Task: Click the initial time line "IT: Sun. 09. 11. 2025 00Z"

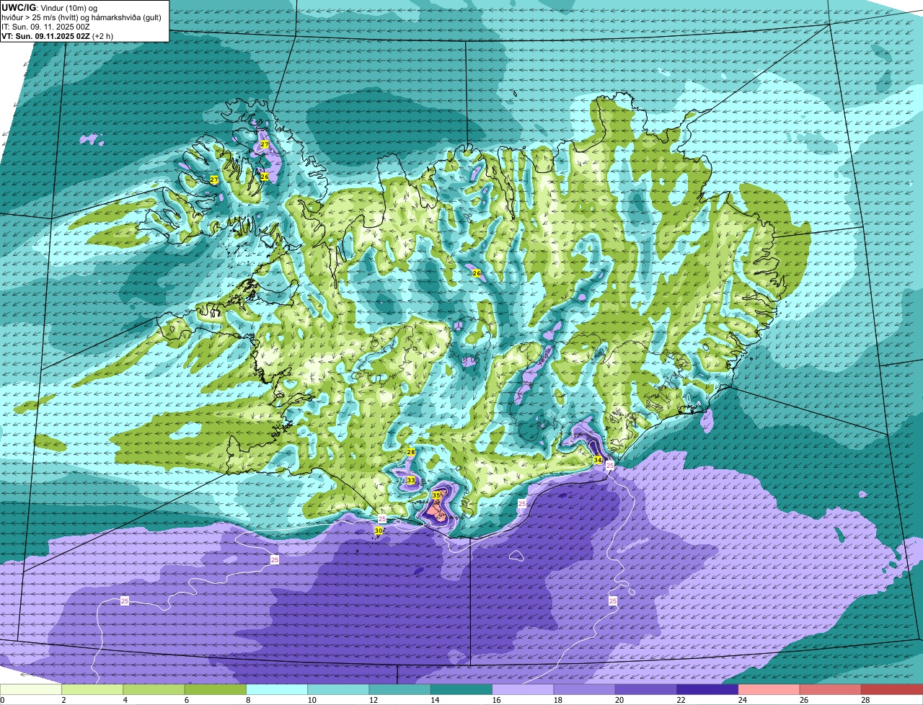Action: coord(45,27)
